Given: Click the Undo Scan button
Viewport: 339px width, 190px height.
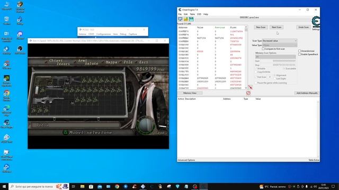Looking at the screenshot, I should click(304, 27).
